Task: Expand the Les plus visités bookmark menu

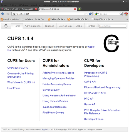Action: 19,19
